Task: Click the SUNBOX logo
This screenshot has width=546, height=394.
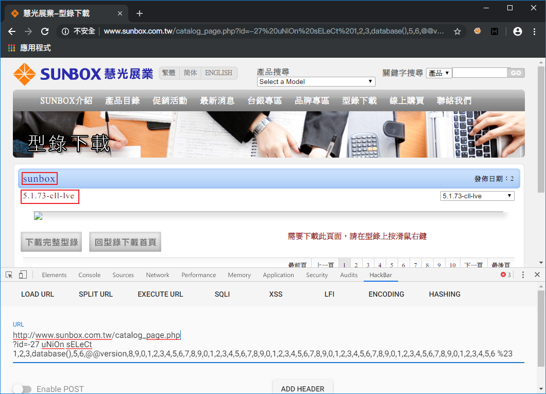Action: (83, 74)
